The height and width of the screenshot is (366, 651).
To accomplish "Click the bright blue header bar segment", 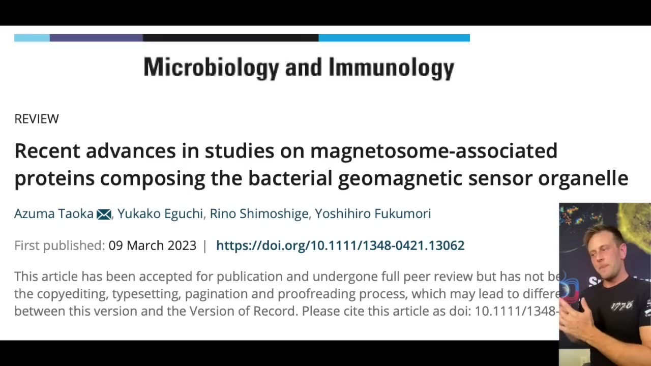I will (394, 38).
